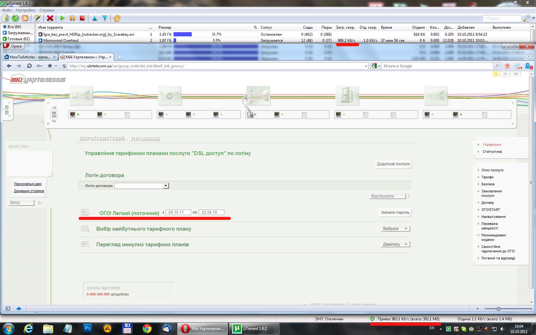Image resolution: width=536 pixels, height=335 pixels.
Task: Select 'Все (64)' category in µTorrent
Action: point(14,27)
